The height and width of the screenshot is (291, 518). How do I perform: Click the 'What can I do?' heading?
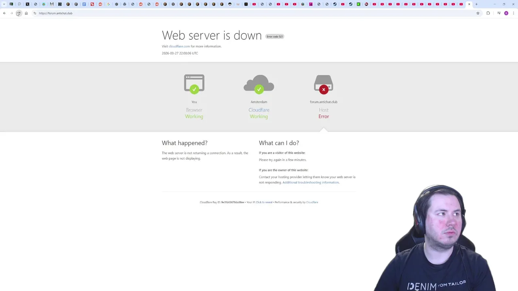279,143
